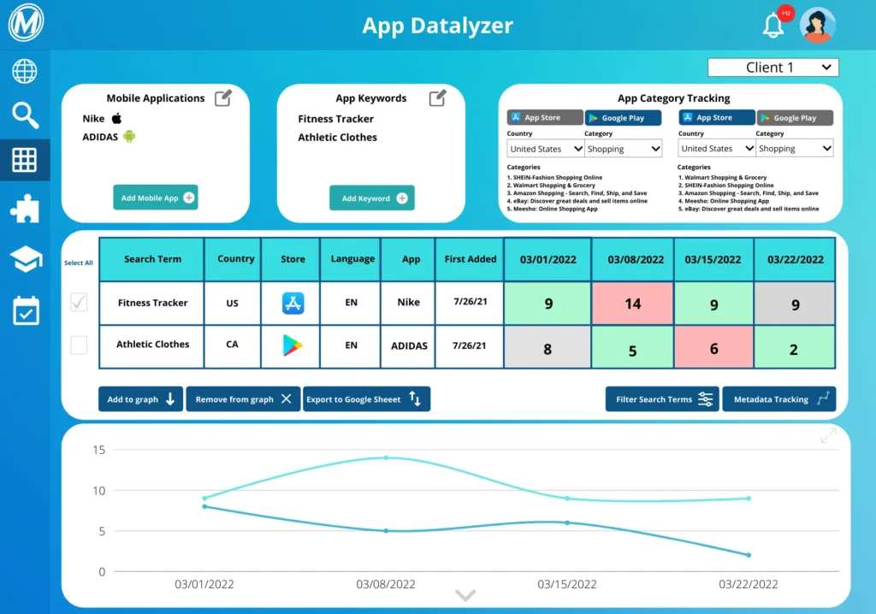Open the globe icon in sidebar

[25, 72]
